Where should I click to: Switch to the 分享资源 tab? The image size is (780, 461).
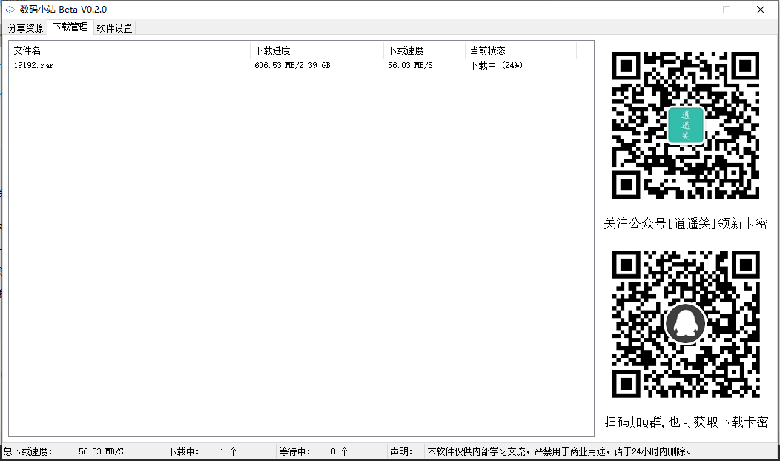25,28
